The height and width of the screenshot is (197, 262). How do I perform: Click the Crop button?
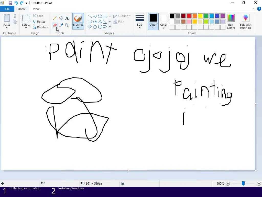tap(38, 16)
